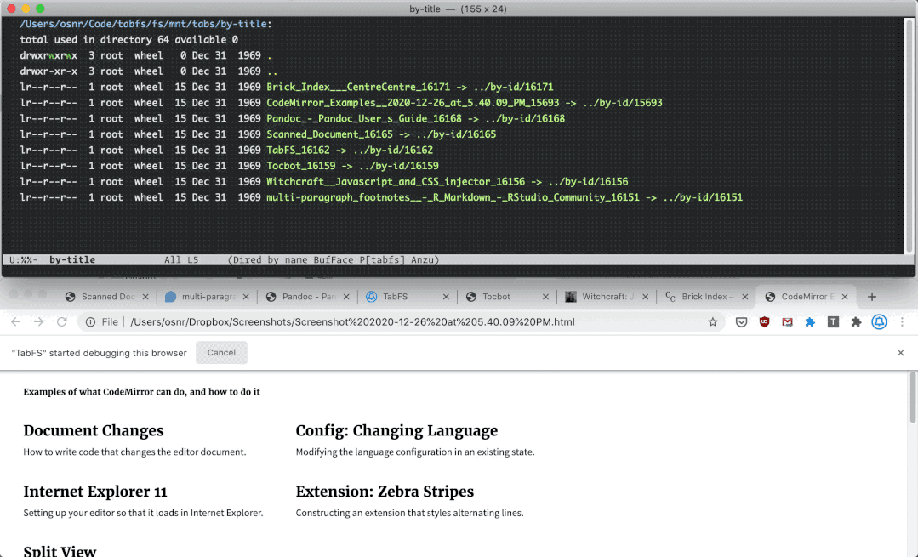Switch to Brick Index tab
This screenshot has width=918, height=557.
coord(705,297)
